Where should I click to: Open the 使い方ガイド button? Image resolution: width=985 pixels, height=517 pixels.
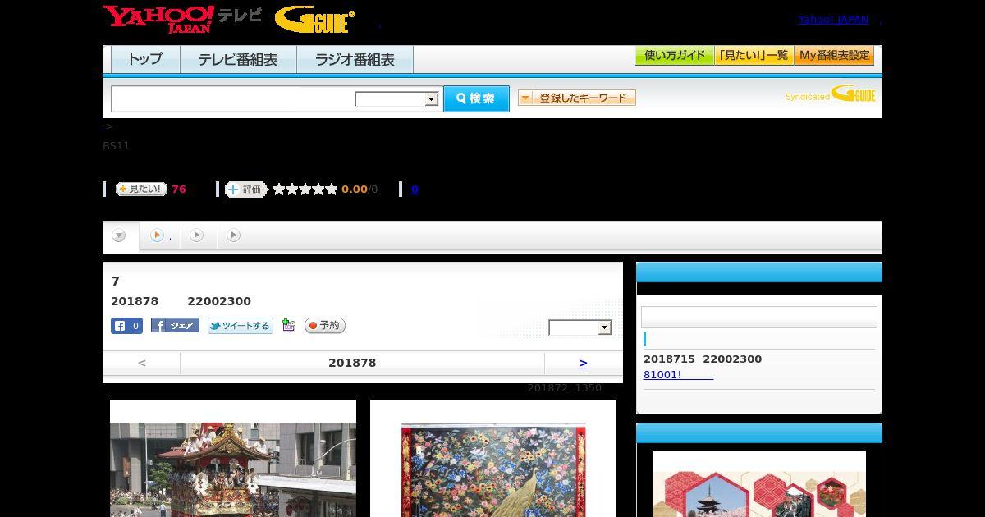tap(674, 56)
